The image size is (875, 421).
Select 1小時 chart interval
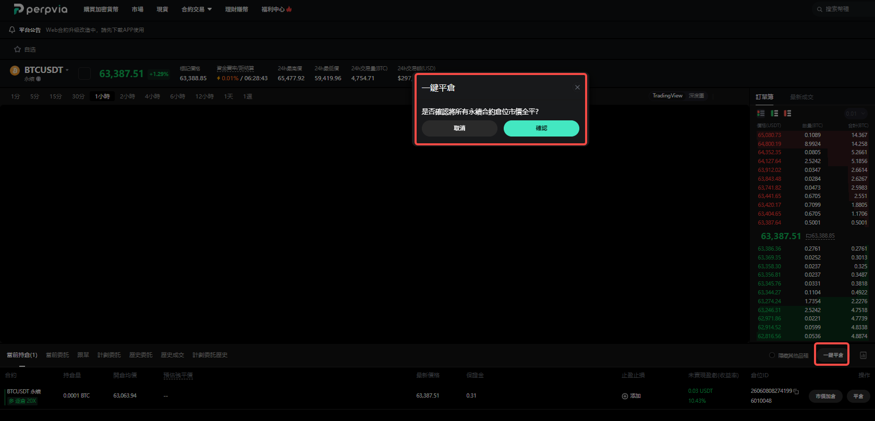[x=102, y=96]
